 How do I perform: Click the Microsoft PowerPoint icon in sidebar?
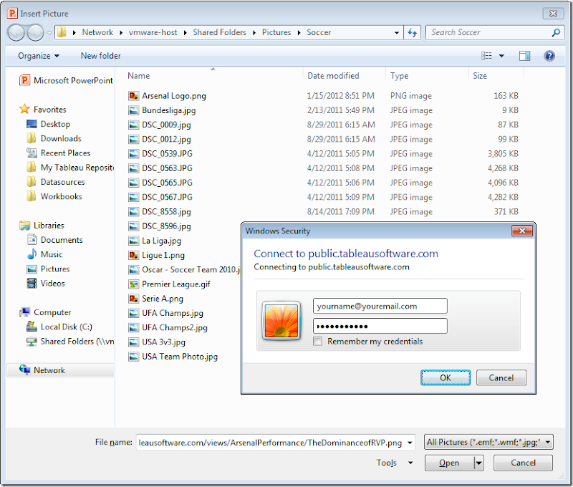click(x=25, y=80)
